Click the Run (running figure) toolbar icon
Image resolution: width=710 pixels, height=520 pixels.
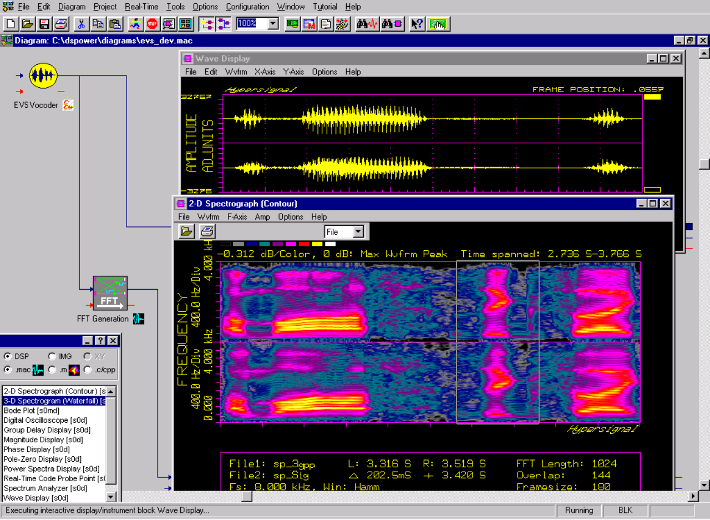136,24
